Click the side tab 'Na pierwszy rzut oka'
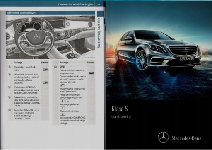The image size is (212, 150). [99, 33]
